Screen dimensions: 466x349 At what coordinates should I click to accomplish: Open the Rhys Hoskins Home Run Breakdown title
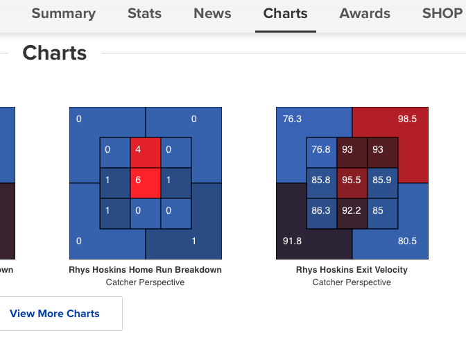point(146,270)
